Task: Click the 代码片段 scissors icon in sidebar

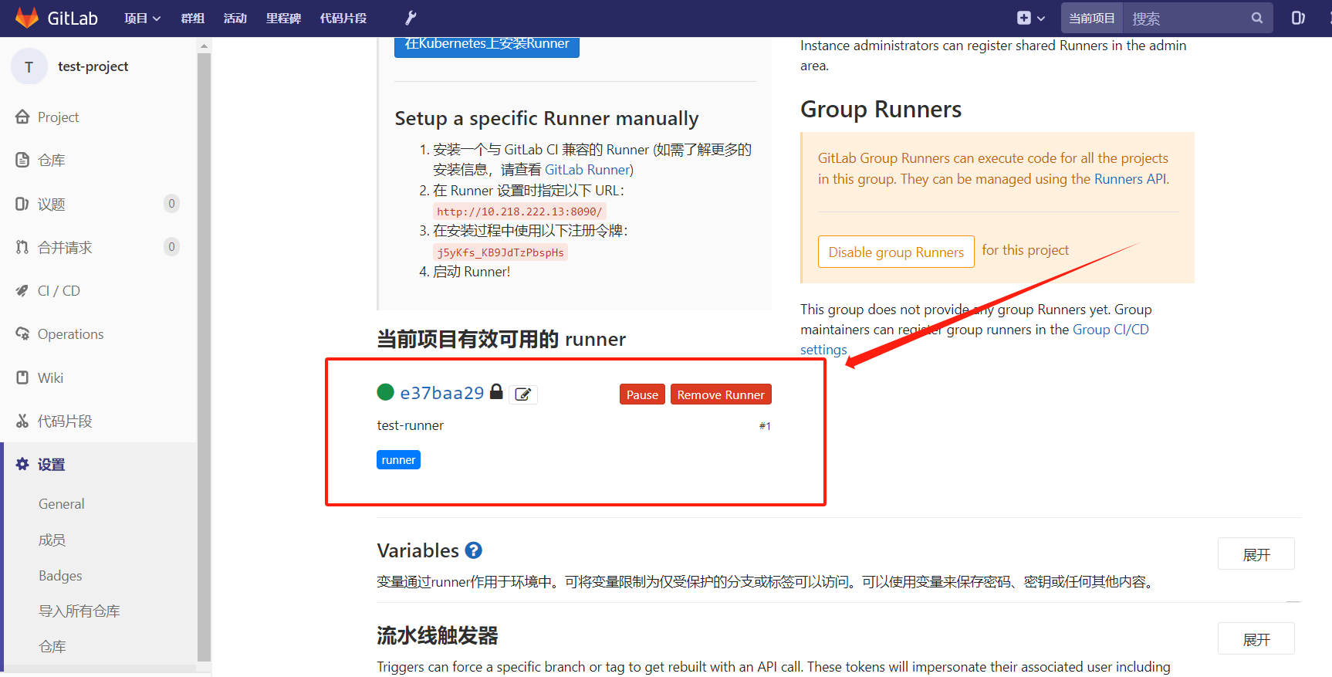Action: 22,421
